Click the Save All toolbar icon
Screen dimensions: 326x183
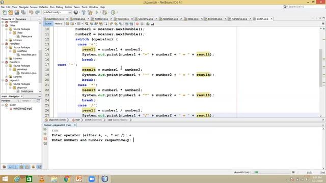coord(23,12)
